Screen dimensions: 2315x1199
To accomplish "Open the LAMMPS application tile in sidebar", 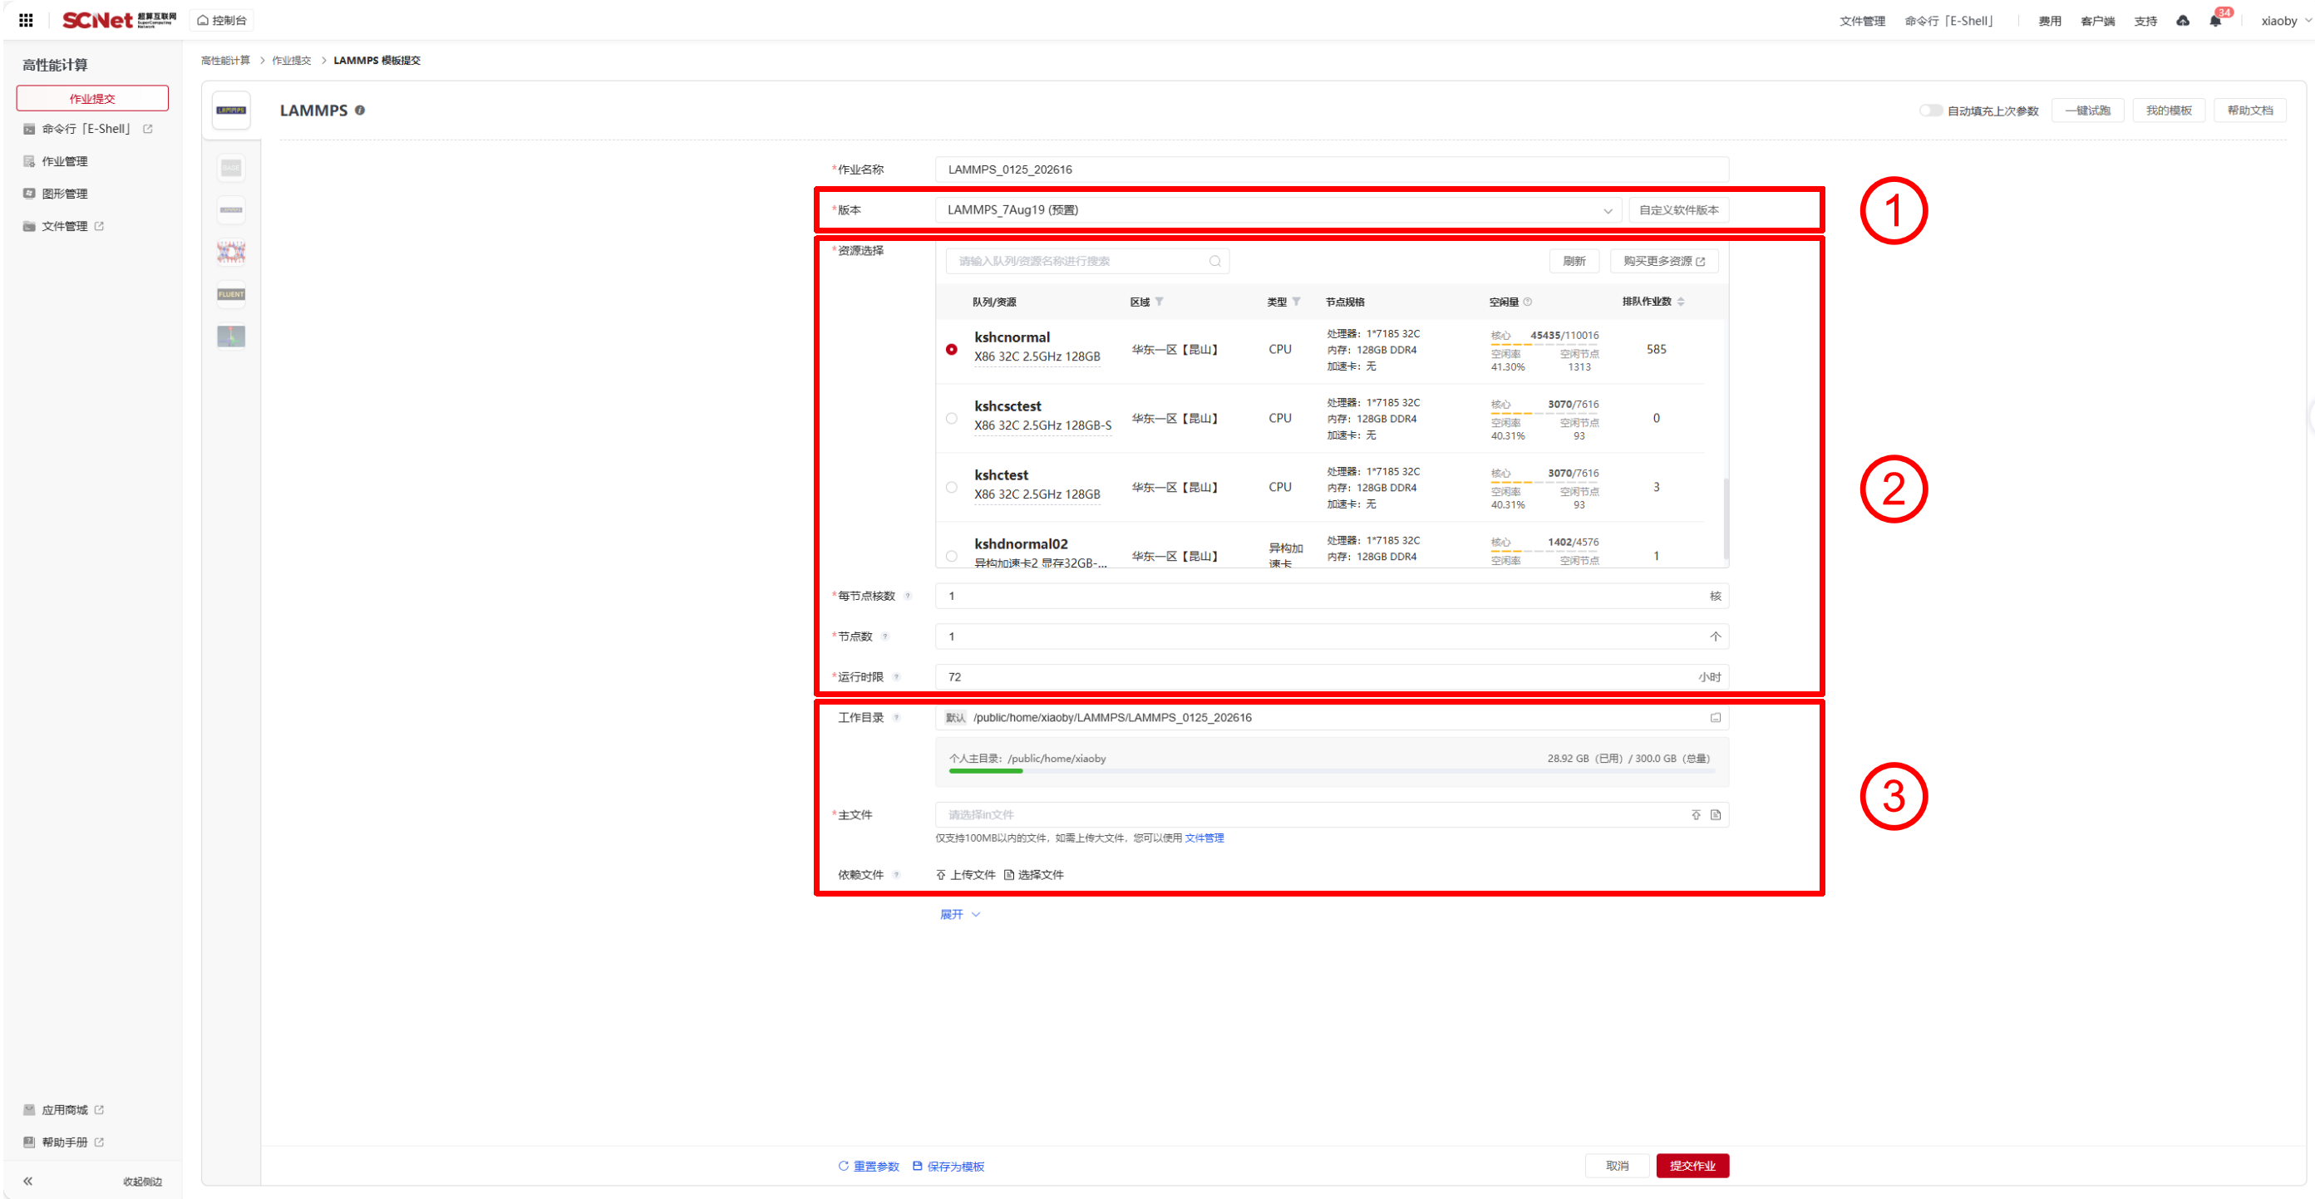I will (231, 111).
